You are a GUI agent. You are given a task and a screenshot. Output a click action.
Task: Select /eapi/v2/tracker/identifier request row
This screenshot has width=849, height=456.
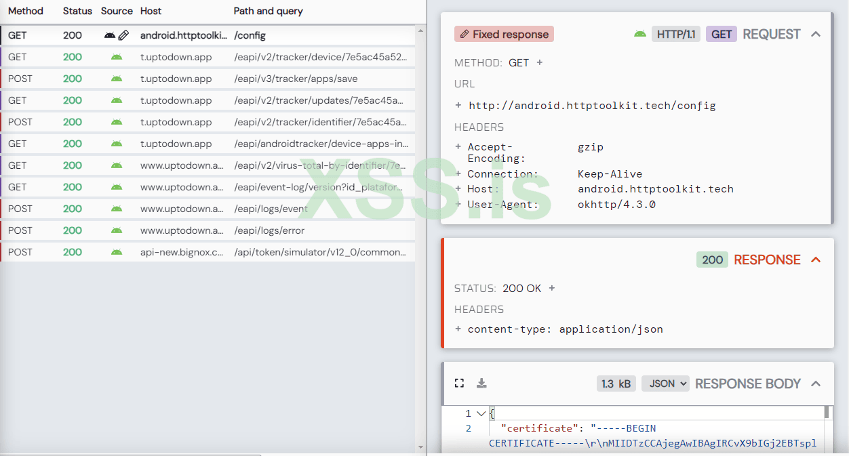pos(208,122)
